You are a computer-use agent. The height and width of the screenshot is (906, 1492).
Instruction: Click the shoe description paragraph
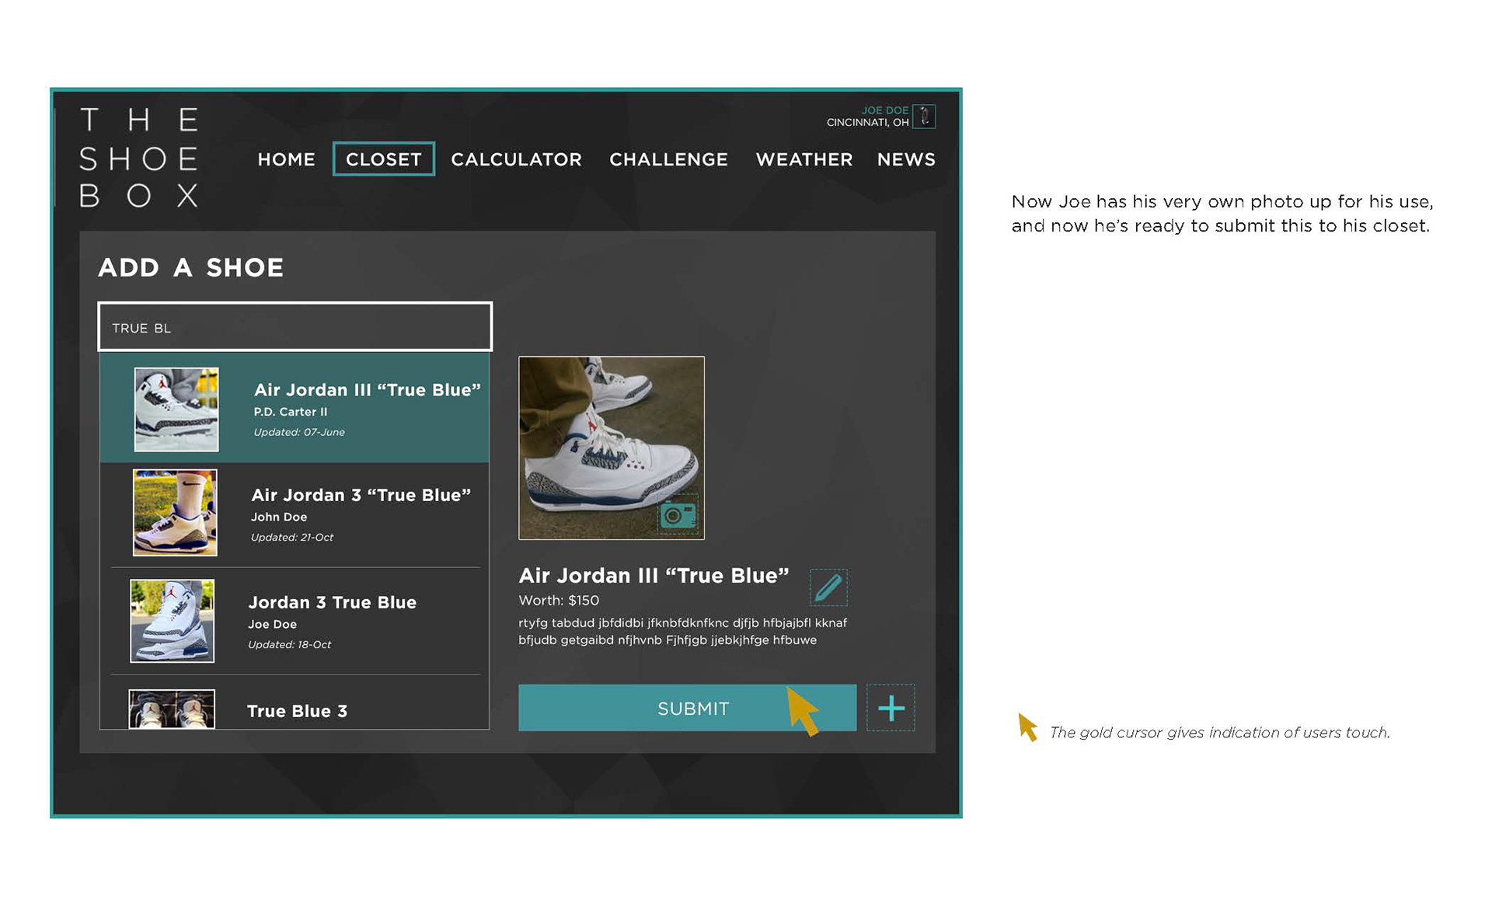pyautogui.click(x=682, y=632)
